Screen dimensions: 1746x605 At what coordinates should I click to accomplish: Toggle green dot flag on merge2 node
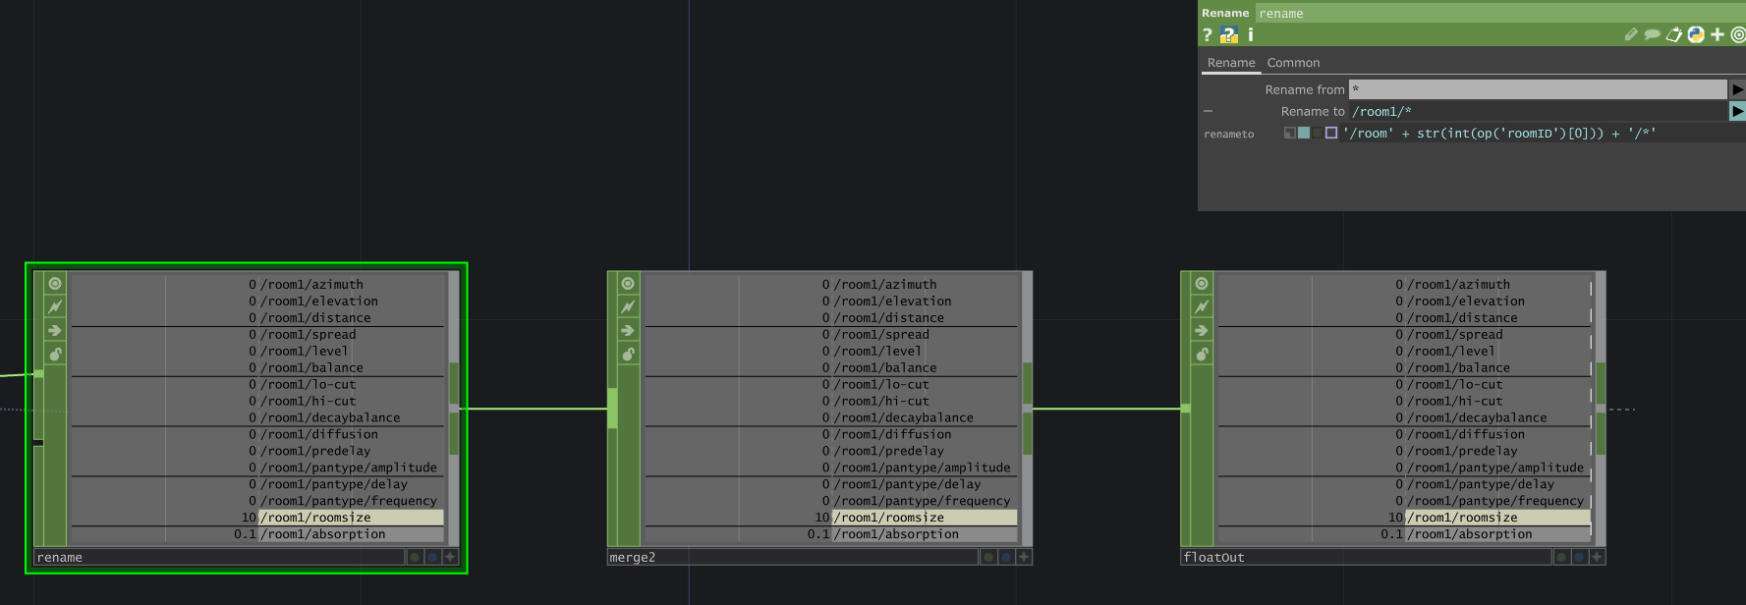988,557
